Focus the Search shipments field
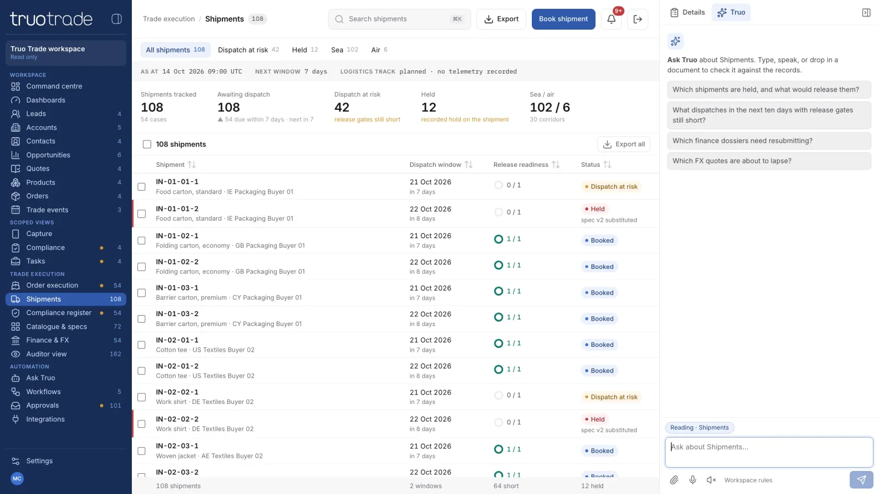Screen dimensions: 879x494 399,19
